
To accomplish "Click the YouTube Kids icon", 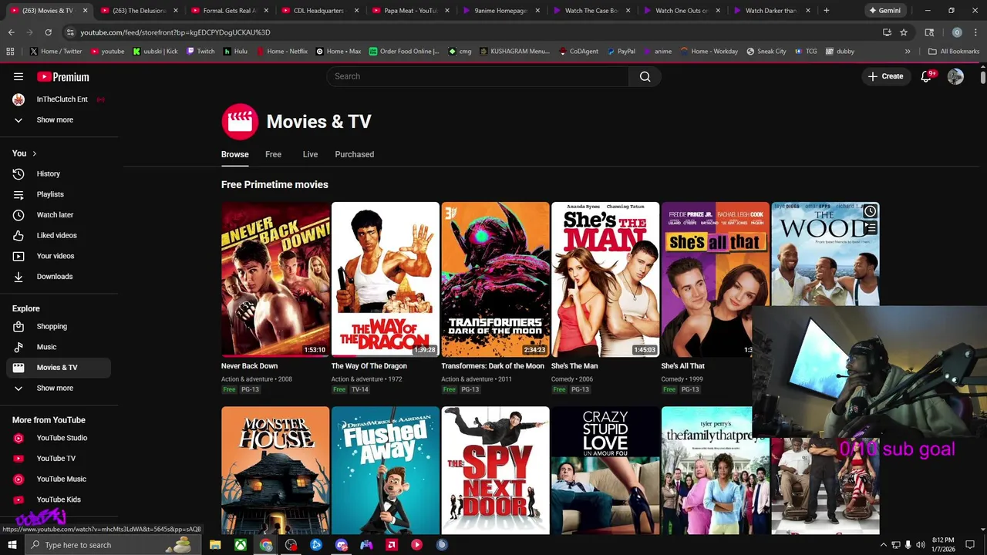I will [x=19, y=499].
